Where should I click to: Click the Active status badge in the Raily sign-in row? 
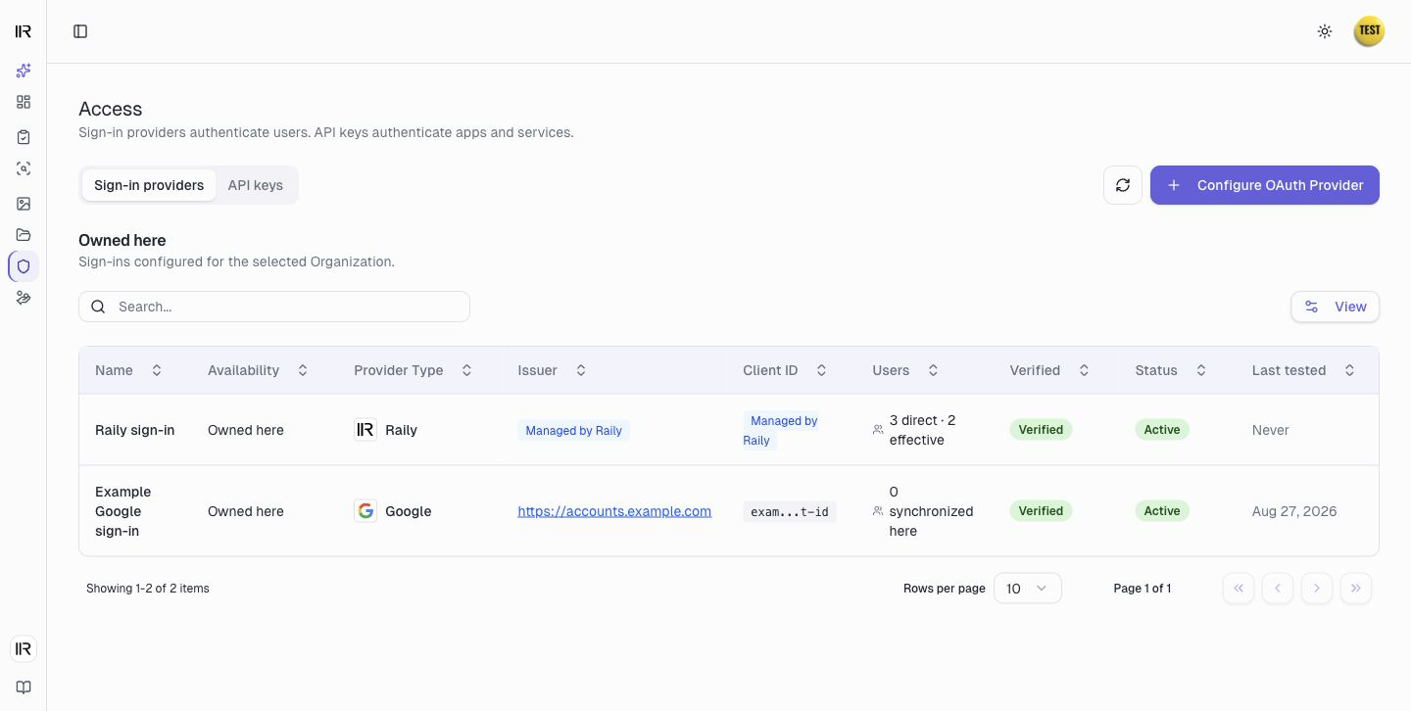pyautogui.click(x=1162, y=430)
